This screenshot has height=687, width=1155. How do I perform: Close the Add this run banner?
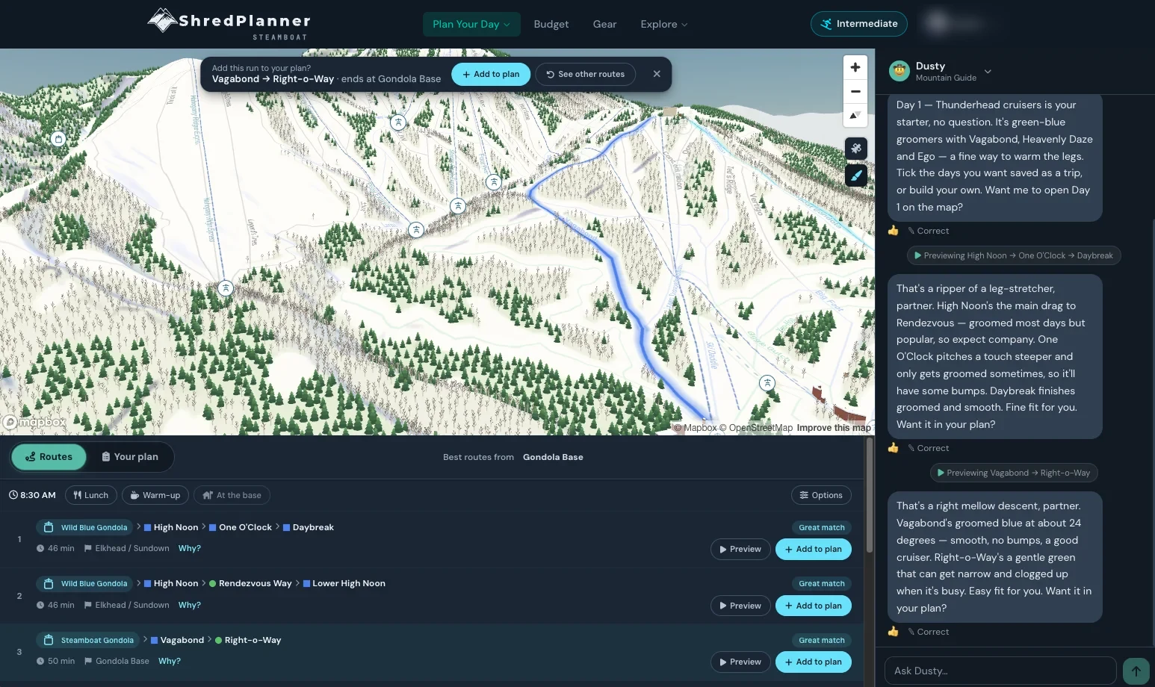[657, 74]
